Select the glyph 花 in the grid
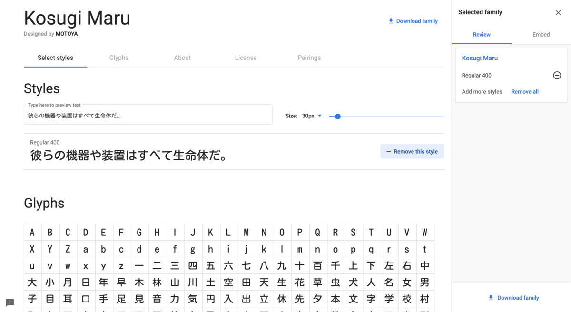The height and width of the screenshot is (312, 571). coord(300,283)
